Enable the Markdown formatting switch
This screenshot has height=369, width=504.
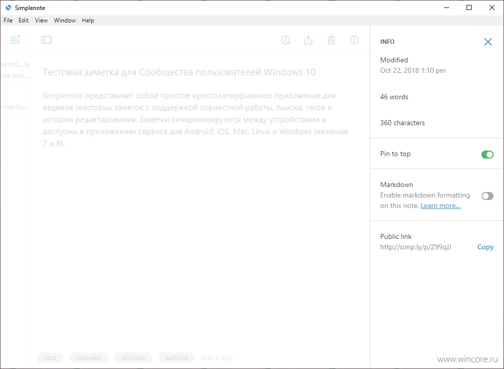pyautogui.click(x=488, y=196)
